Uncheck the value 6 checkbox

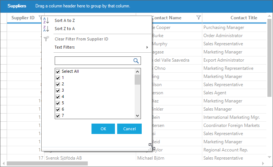(x=58, y=109)
